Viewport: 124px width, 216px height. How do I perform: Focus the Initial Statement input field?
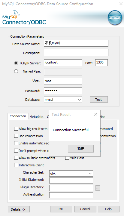pyautogui.click(x=71, y=181)
